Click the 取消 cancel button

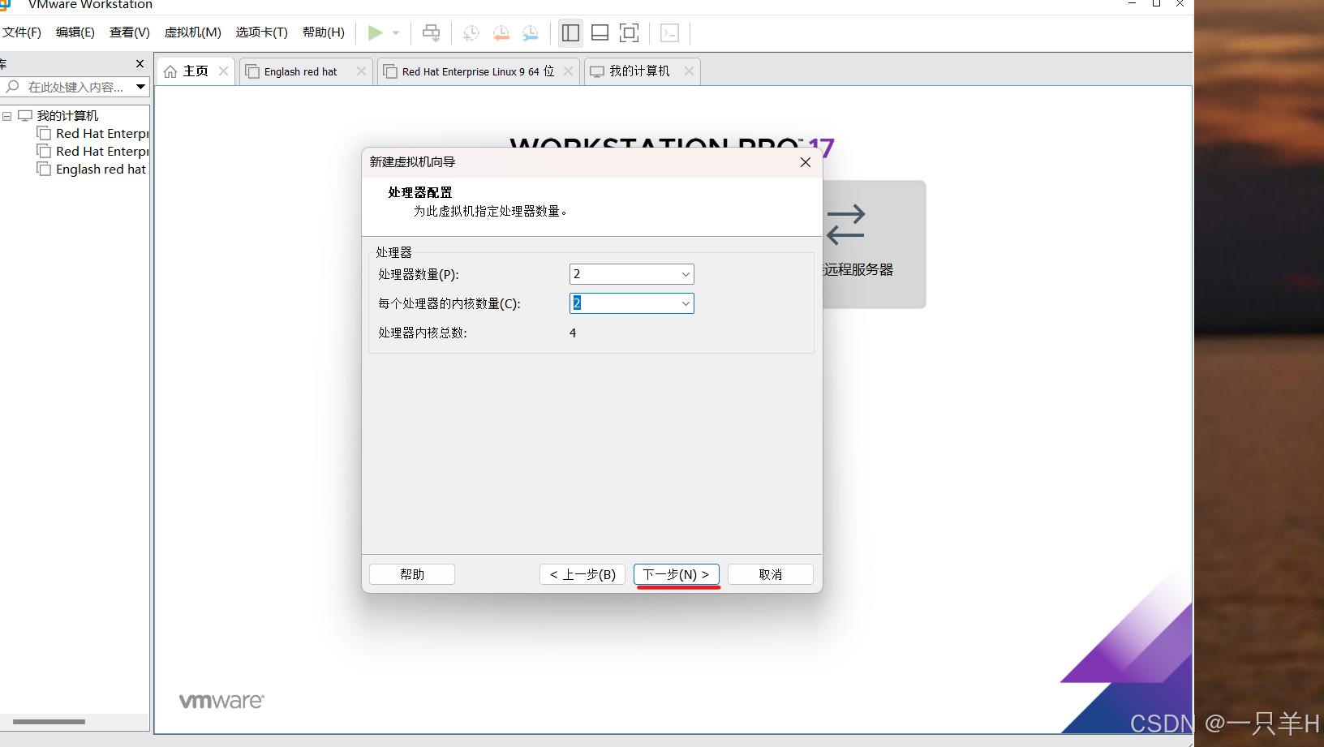pyautogui.click(x=771, y=574)
